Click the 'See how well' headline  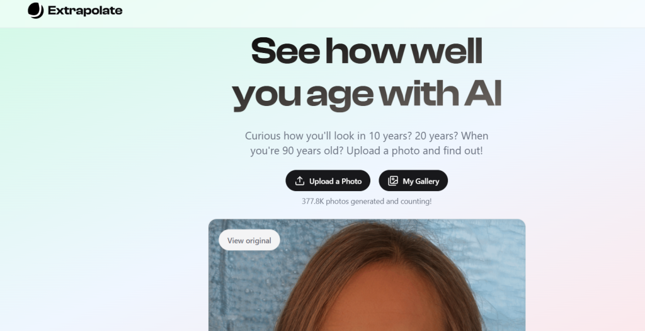(367, 51)
